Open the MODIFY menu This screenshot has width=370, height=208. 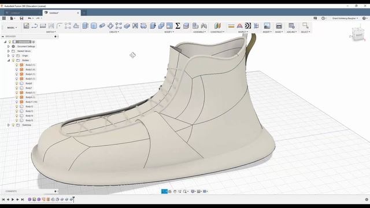click(169, 32)
